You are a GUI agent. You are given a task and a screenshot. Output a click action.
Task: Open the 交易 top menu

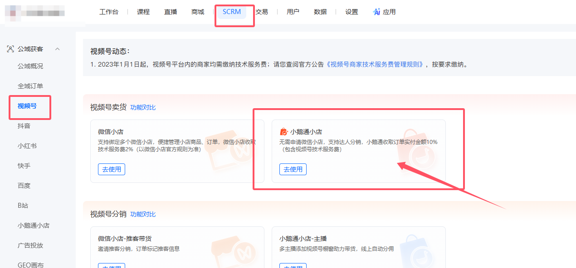click(262, 12)
